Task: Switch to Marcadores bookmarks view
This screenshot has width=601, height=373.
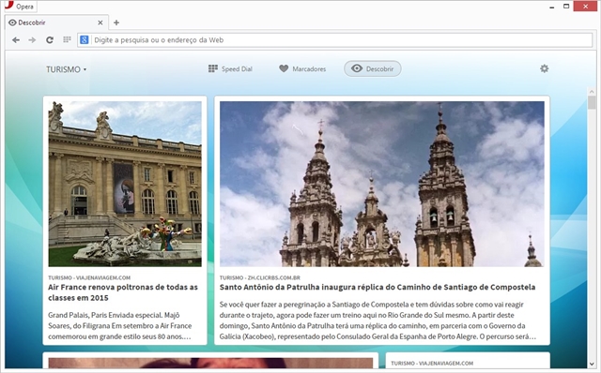Action: click(x=302, y=68)
